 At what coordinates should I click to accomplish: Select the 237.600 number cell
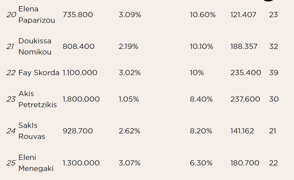click(x=245, y=99)
